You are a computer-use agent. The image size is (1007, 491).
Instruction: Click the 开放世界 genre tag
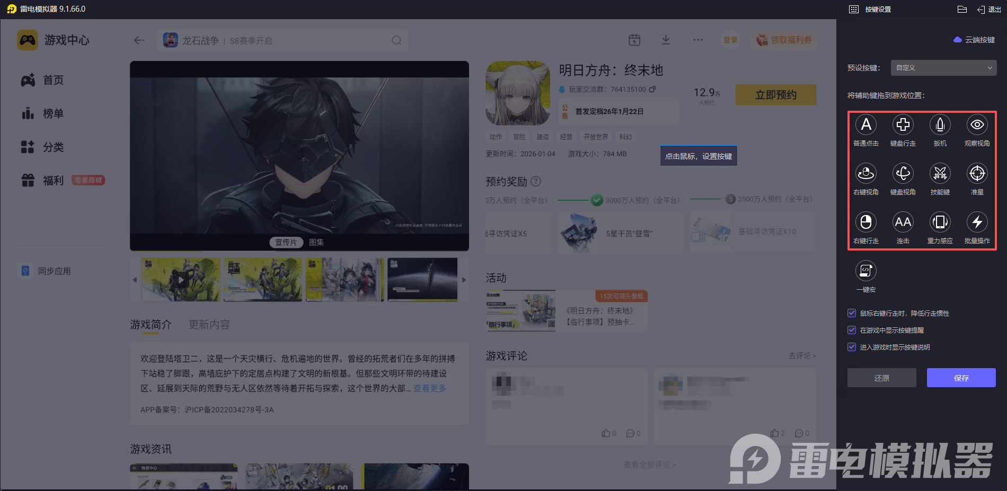(596, 137)
